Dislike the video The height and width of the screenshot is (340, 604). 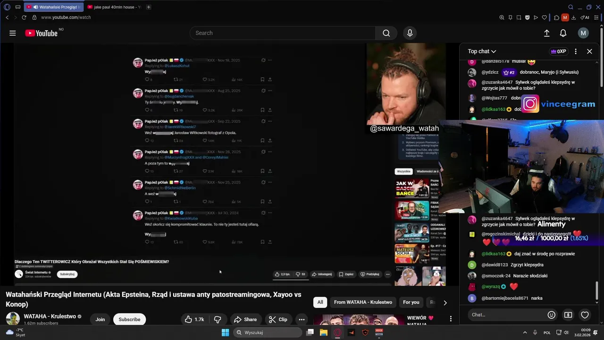(218, 319)
